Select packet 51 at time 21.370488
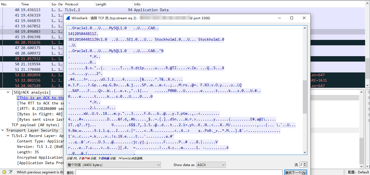The height and width of the screenshot is (175, 370). point(32,69)
